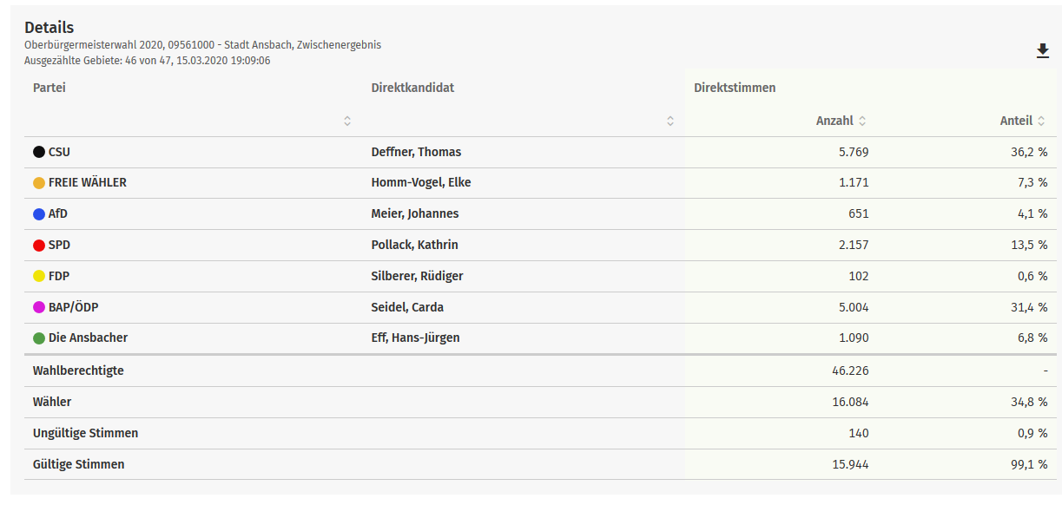
Task: Select candidate Seidel, Carda
Action: (x=407, y=307)
